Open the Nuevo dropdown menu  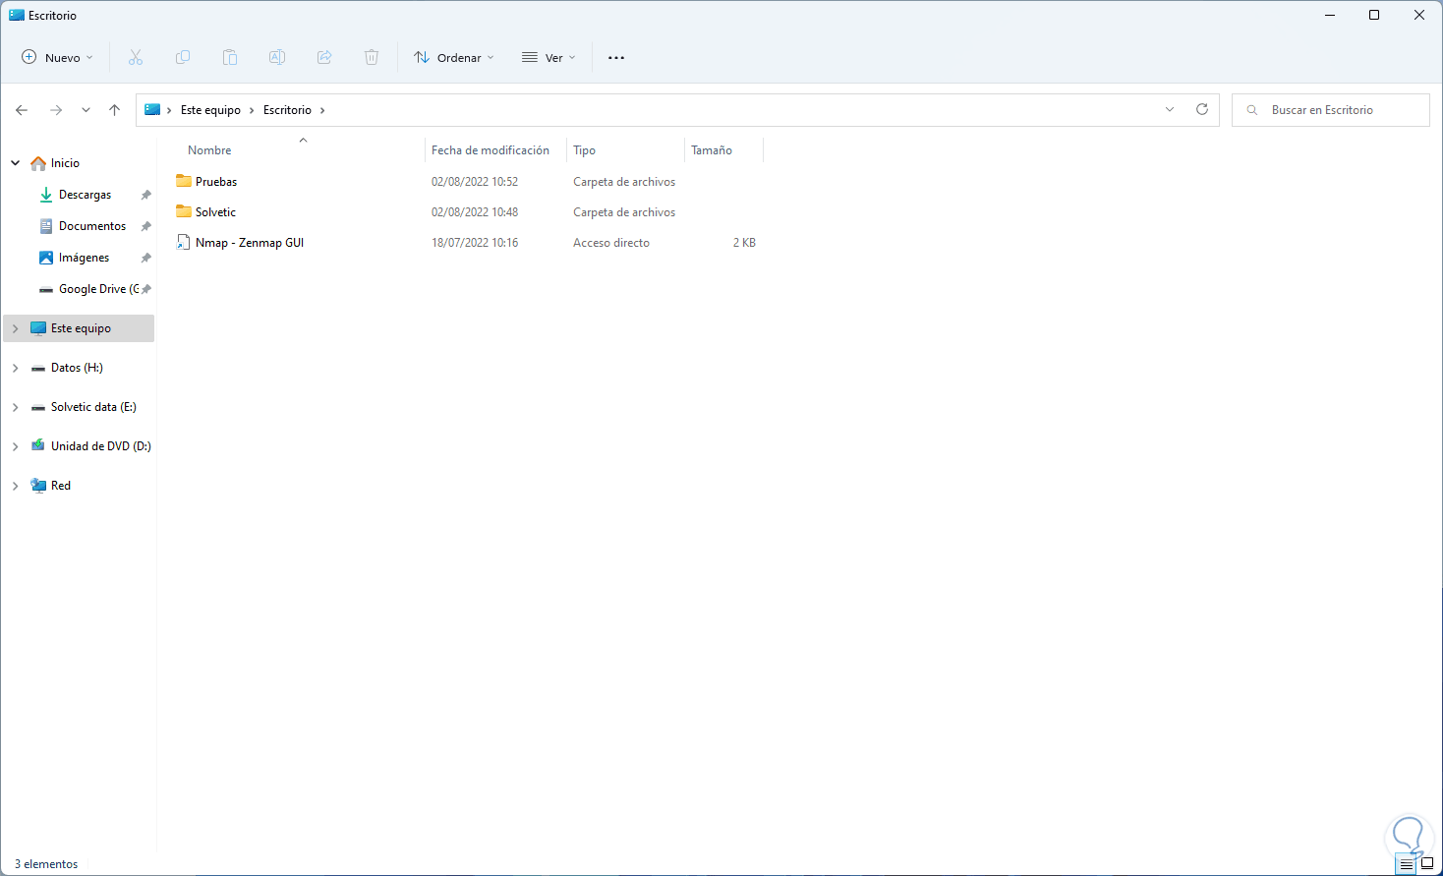click(x=58, y=58)
